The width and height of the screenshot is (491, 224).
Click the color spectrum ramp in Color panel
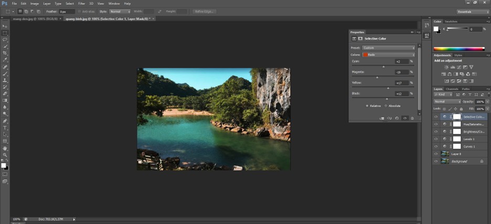459,49
